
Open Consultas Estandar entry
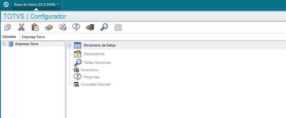coord(96,84)
